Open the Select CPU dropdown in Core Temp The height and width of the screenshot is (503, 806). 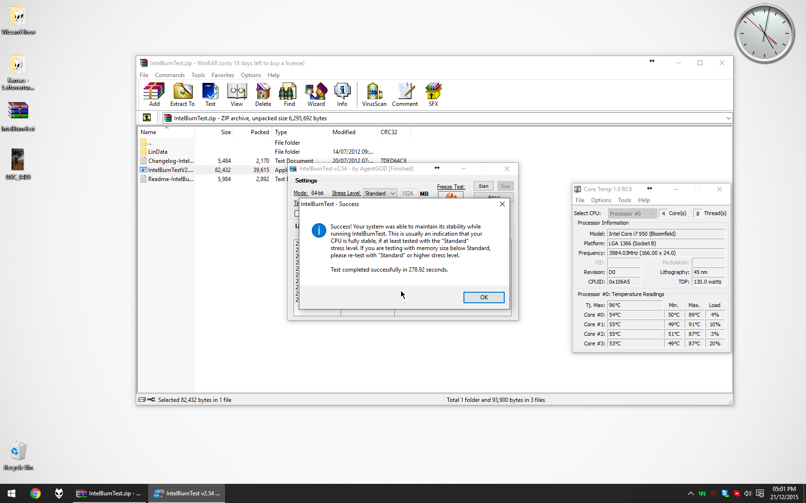click(x=632, y=214)
